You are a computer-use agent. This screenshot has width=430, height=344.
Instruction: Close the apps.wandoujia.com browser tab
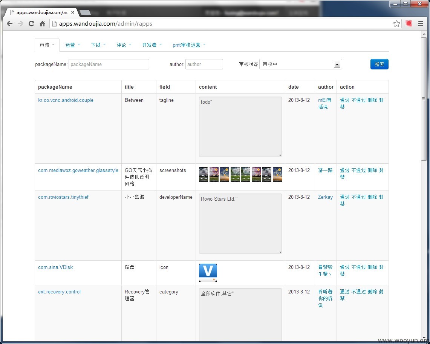click(x=73, y=12)
